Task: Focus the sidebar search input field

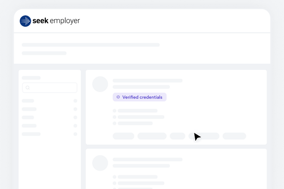Action: tap(52, 88)
